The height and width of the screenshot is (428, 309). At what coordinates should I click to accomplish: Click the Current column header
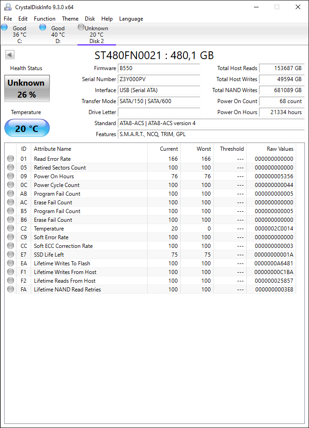(164, 149)
